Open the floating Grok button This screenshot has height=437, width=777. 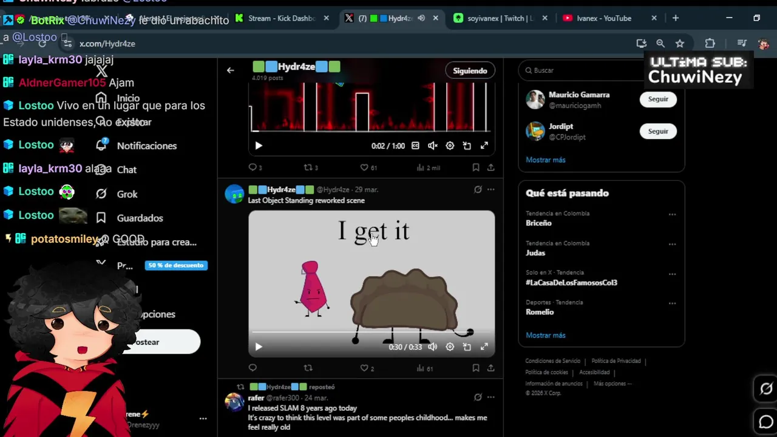(x=766, y=389)
